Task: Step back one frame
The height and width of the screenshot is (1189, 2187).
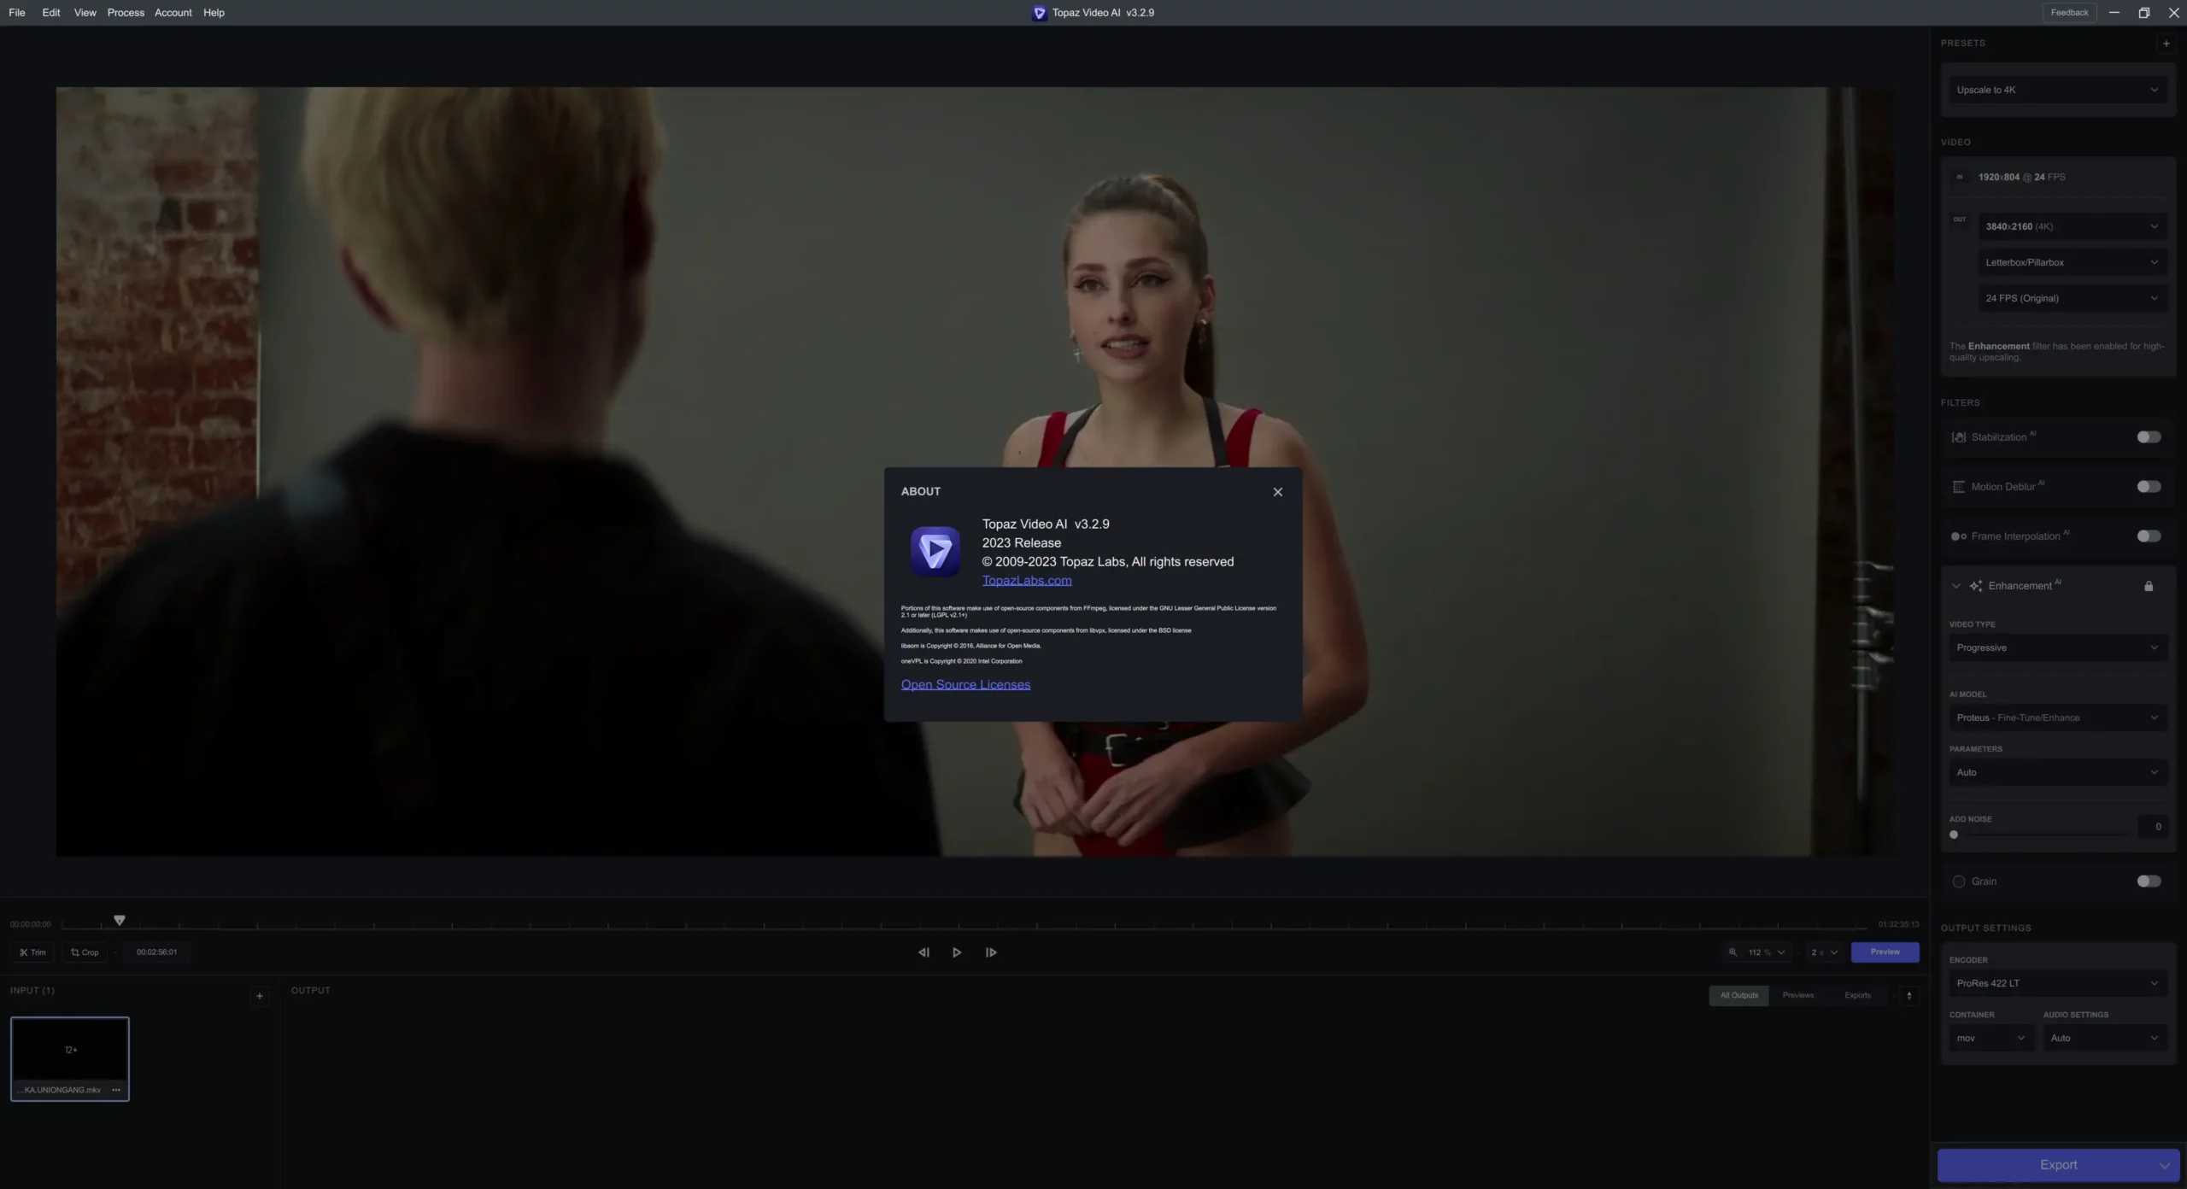Action: (923, 952)
